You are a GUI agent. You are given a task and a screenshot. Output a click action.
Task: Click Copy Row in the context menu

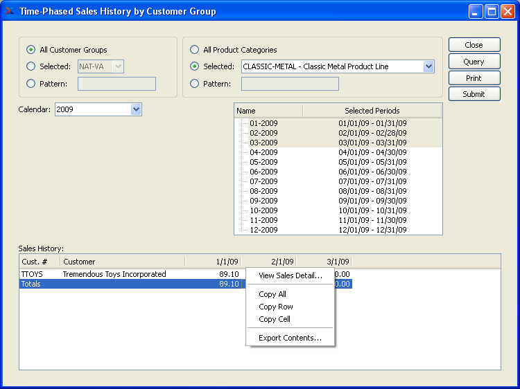click(275, 307)
